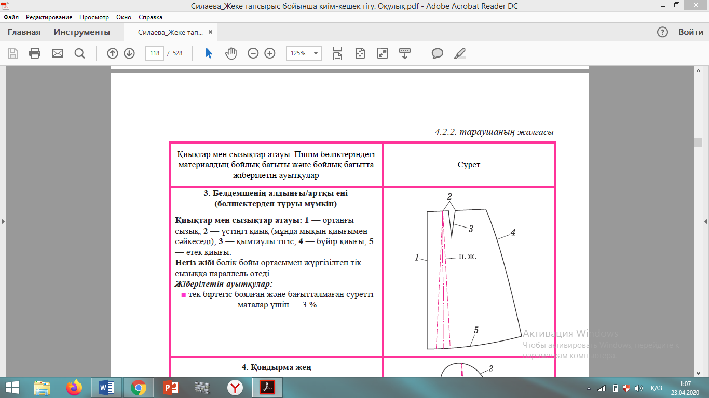Click the heading 3. Белдемшенің алдыңғы/артқы ені

276,193
